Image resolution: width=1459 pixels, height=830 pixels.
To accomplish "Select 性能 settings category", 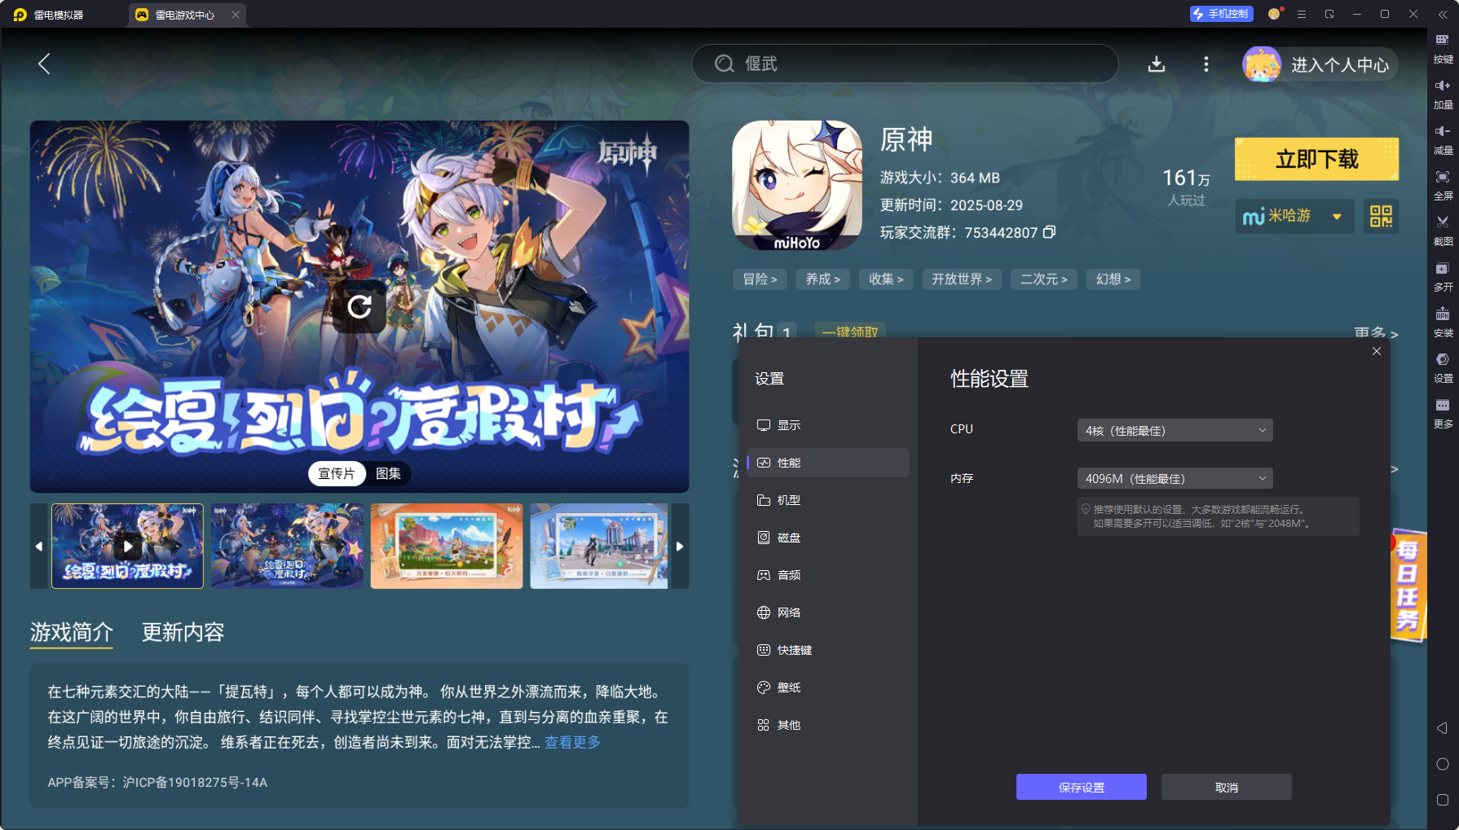I will coord(827,463).
